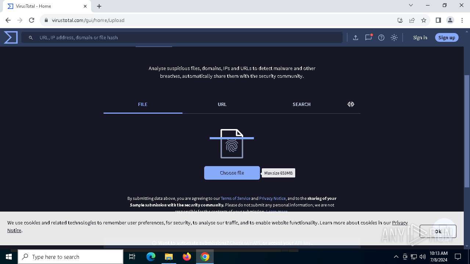Image resolution: width=470 pixels, height=264 pixels.
Task: Switch to the URL tab
Action: (x=222, y=104)
